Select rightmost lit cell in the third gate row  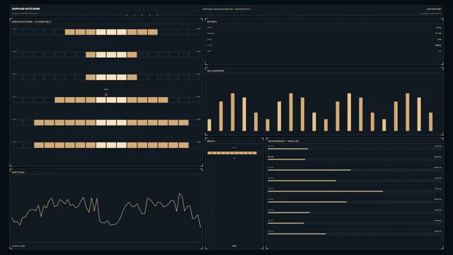pyautogui.click(x=132, y=77)
